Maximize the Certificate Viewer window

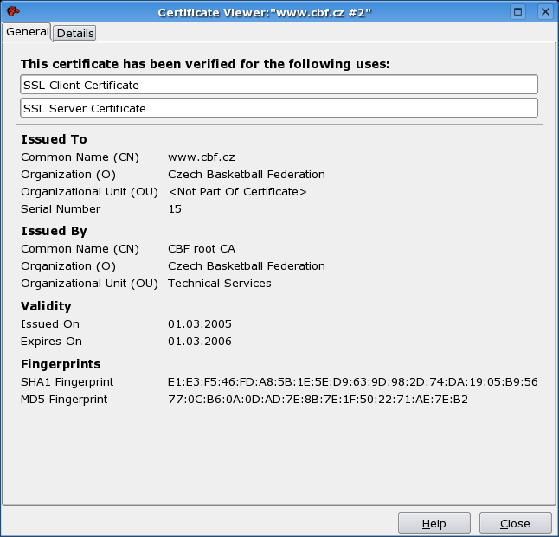pos(517,12)
